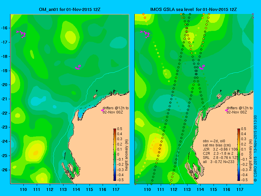Click right map's 'height anomaly (m)' label

point(251,155)
